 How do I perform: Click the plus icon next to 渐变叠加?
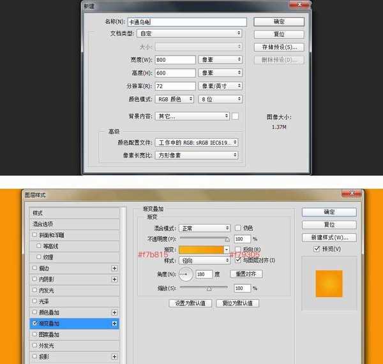(x=114, y=324)
